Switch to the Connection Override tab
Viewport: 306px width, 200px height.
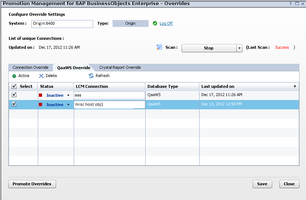point(31,67)
